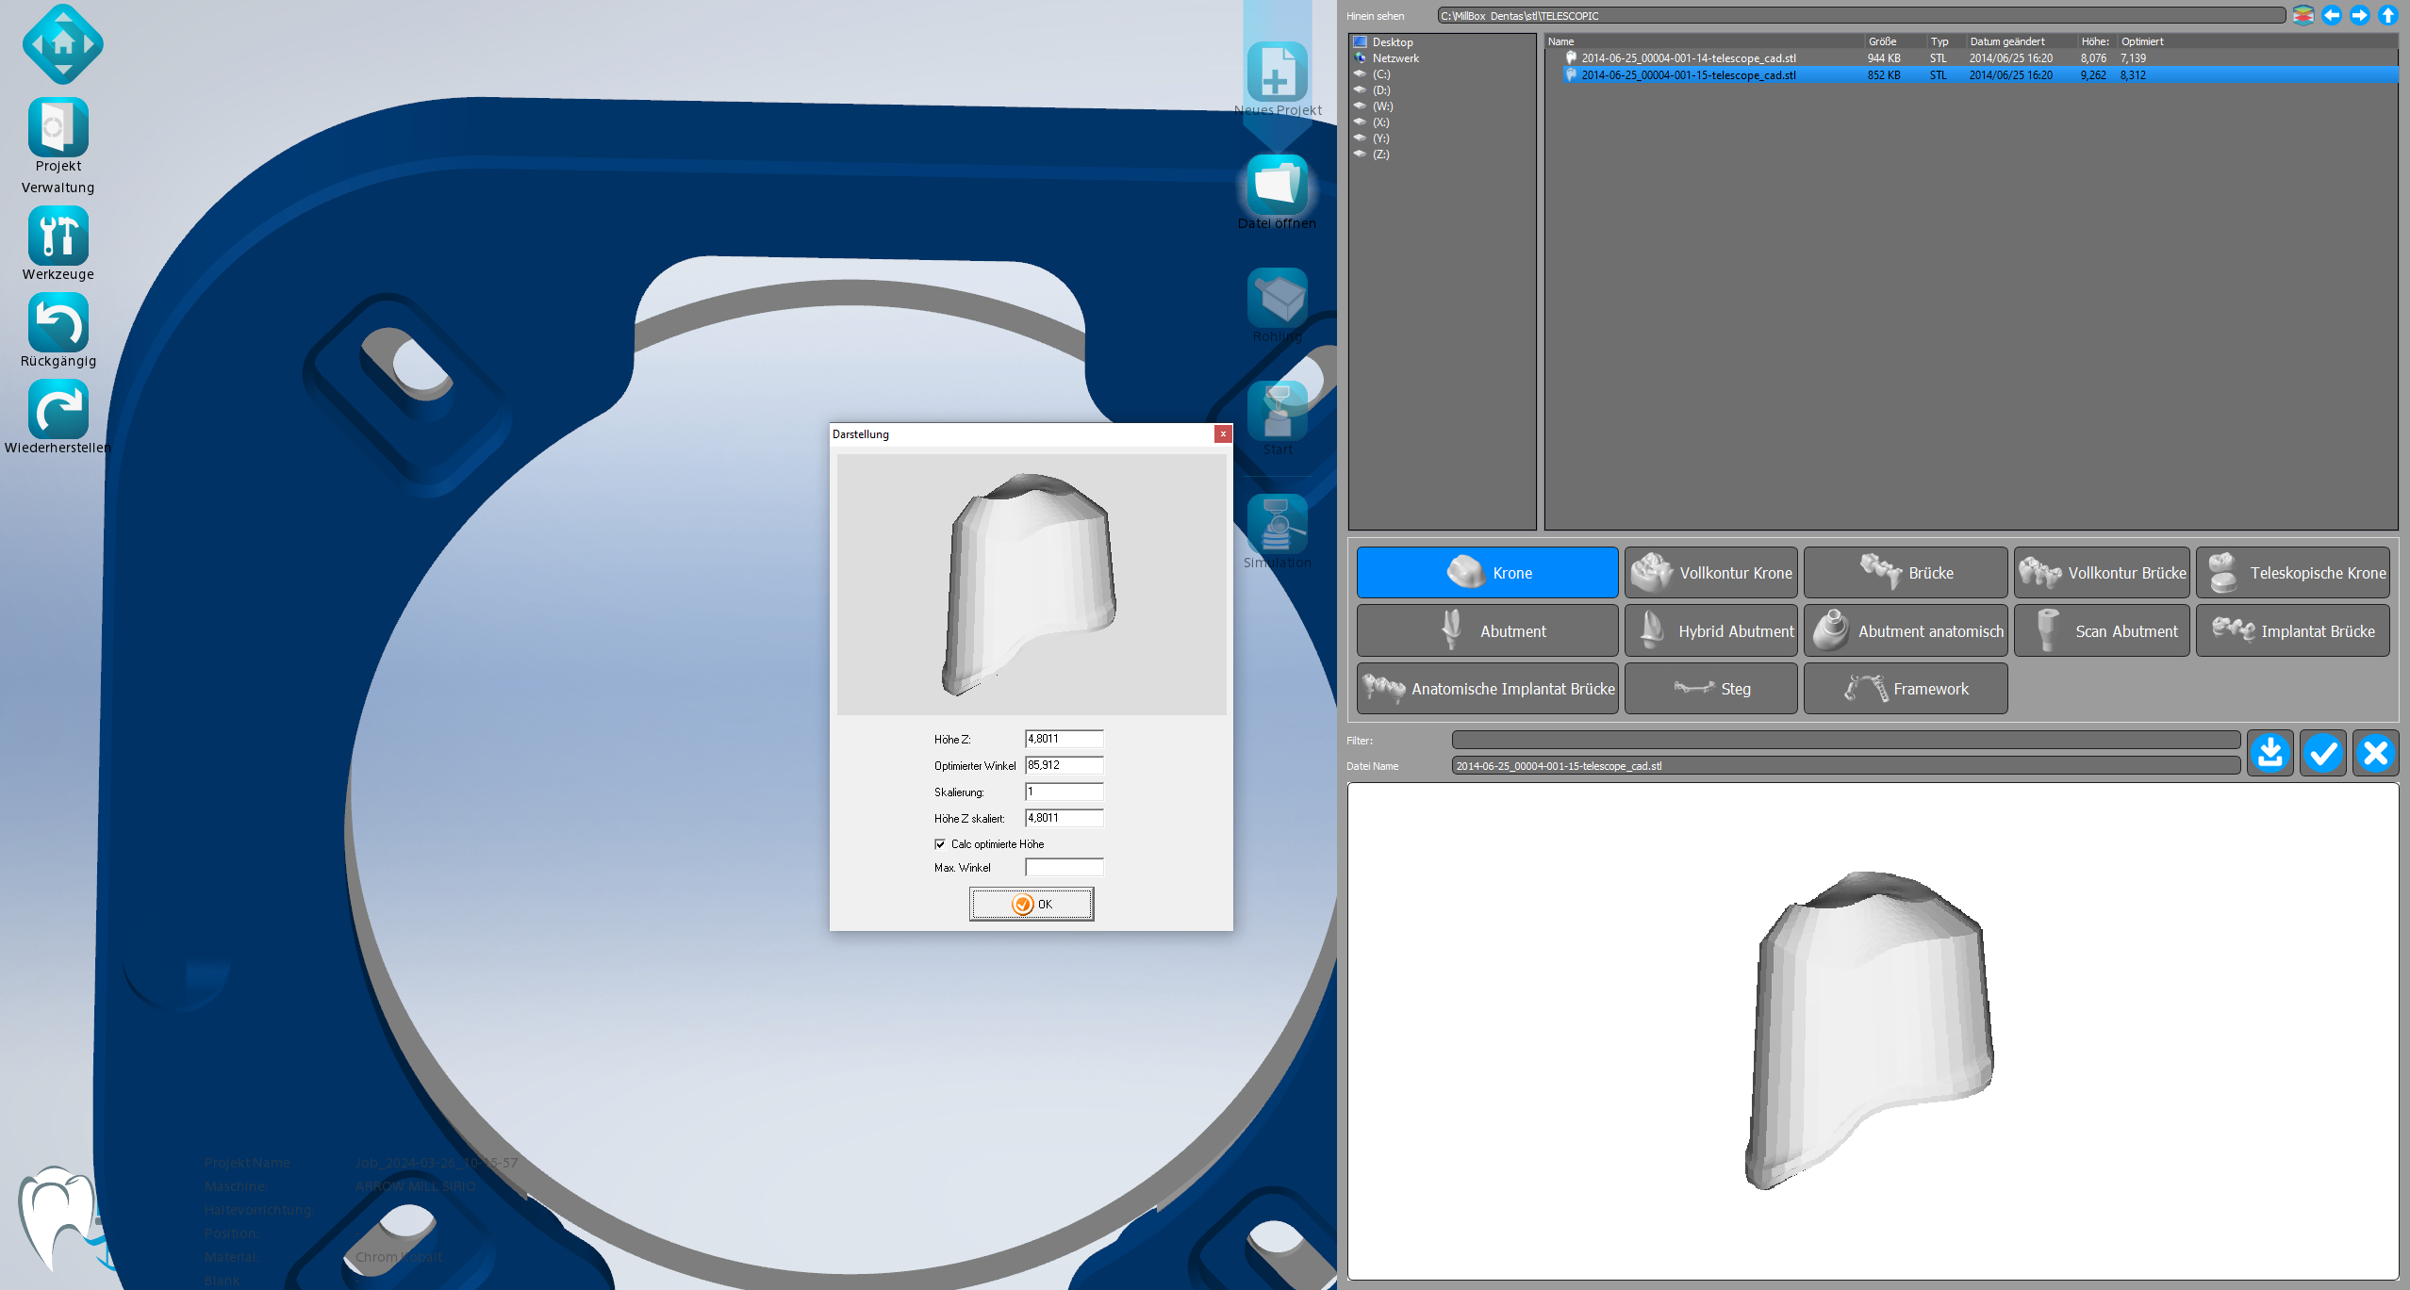Click the Wiederherstellen redo icon

point(58,410)
